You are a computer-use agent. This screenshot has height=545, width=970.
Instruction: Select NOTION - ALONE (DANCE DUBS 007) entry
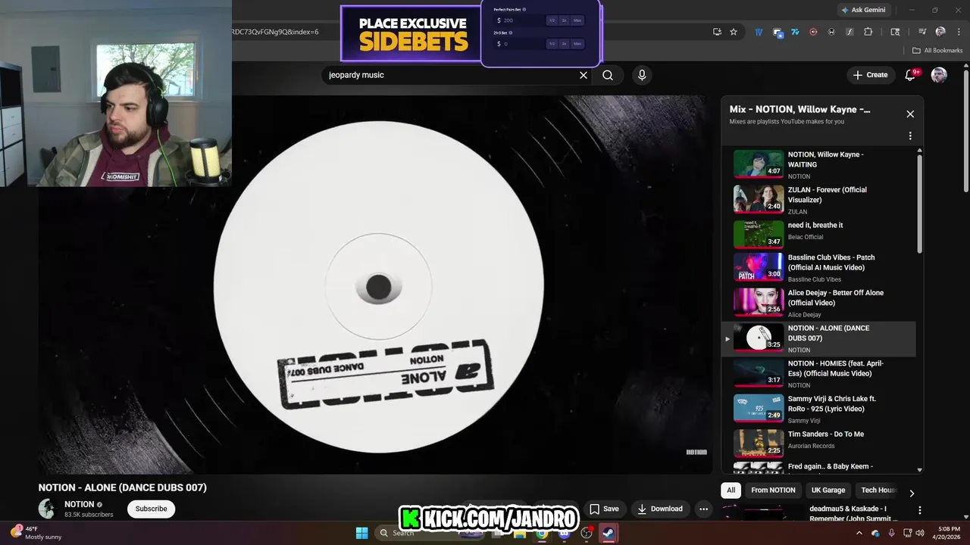pyautogui.click(x=818, y=338)
